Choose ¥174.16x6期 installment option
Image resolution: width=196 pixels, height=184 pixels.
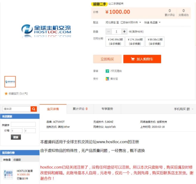pos(135,42)
